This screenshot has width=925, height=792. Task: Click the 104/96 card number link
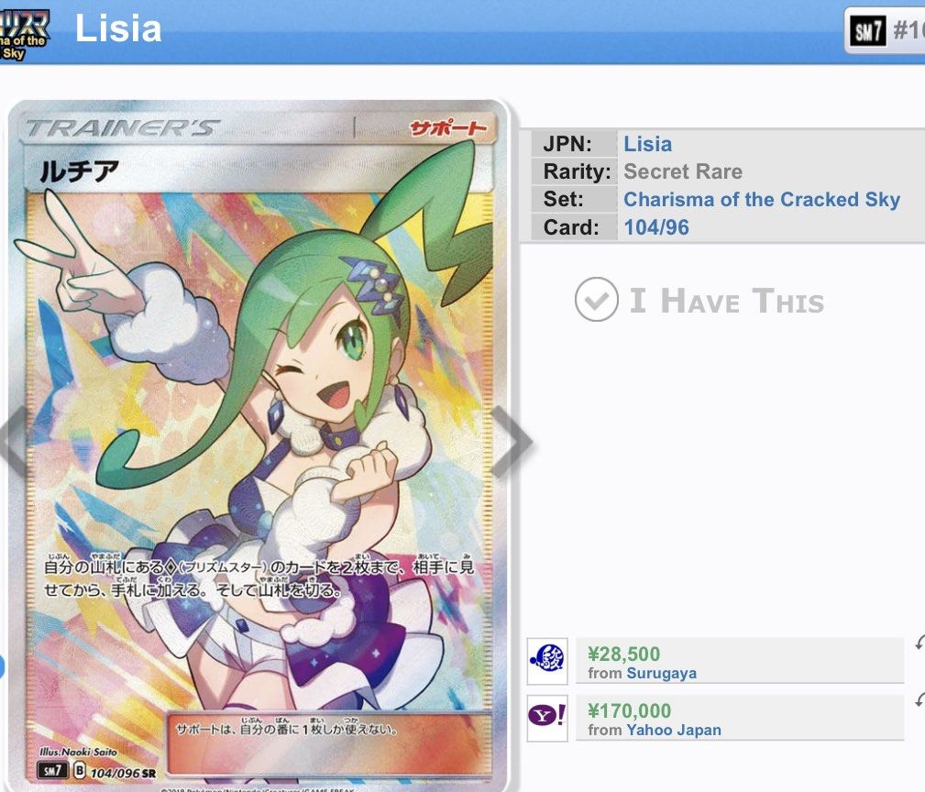(656, 227)
